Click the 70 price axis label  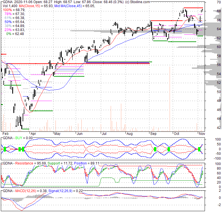pyautogui.click(x=219, y=2)
